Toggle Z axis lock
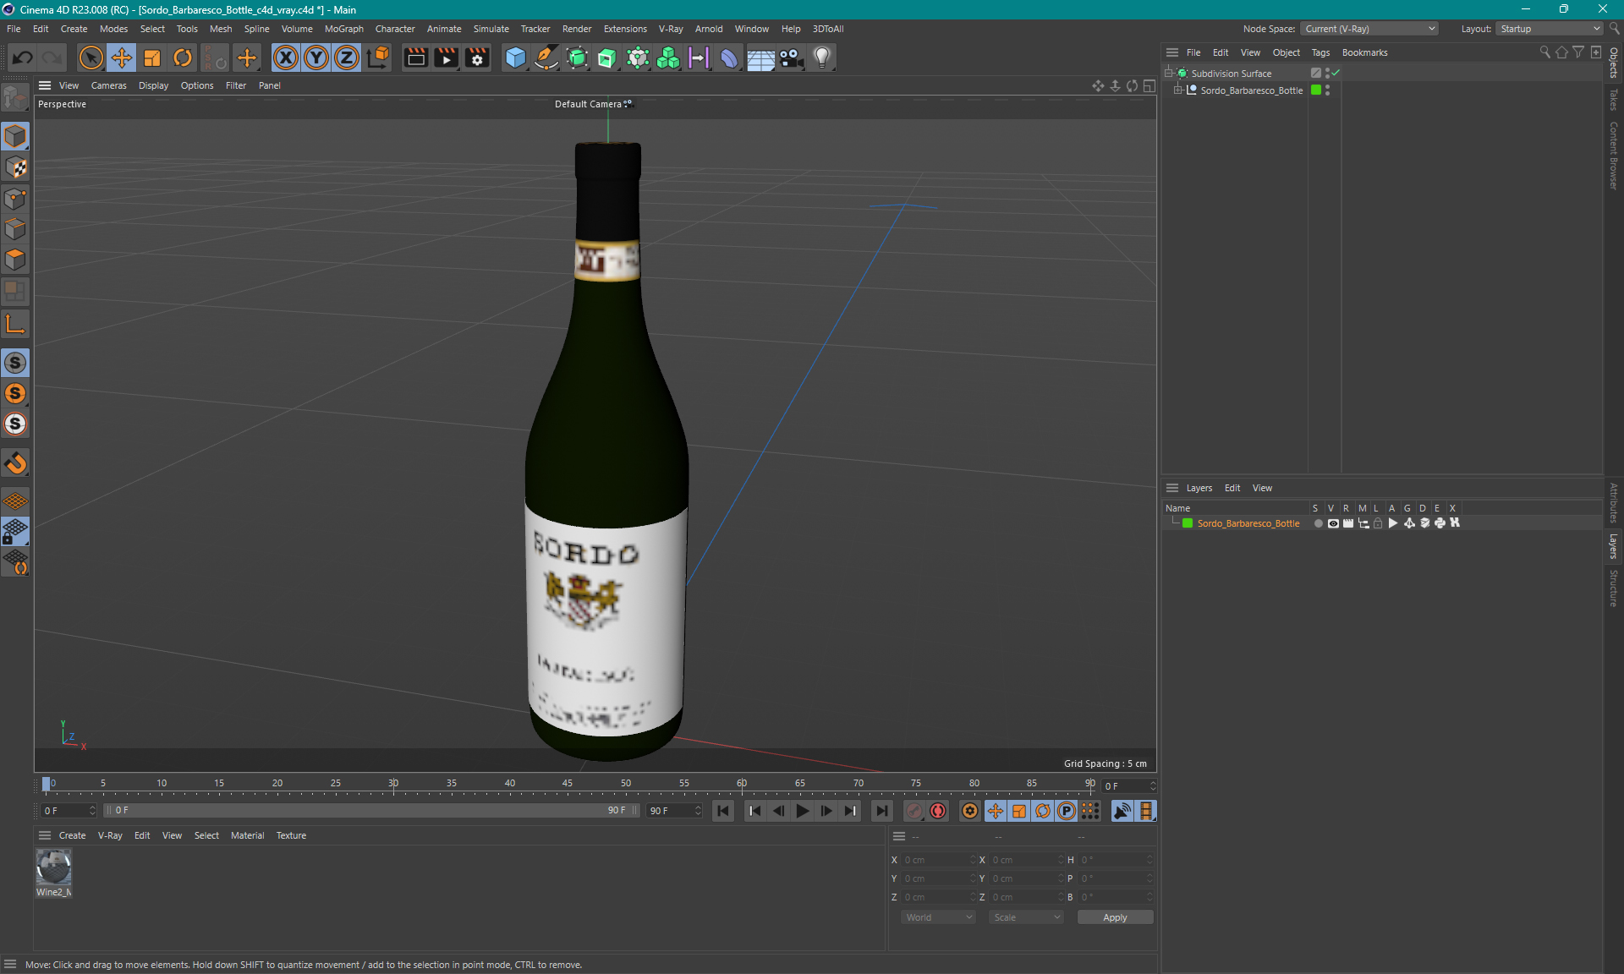Viewport: 1624px width, 974px height. (x=347, y=57)
